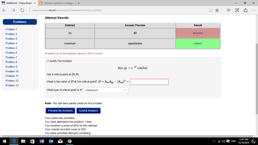This screenshot has width=258, height=145.
Task: Open the Edge More actions menu
Action: 253,10
